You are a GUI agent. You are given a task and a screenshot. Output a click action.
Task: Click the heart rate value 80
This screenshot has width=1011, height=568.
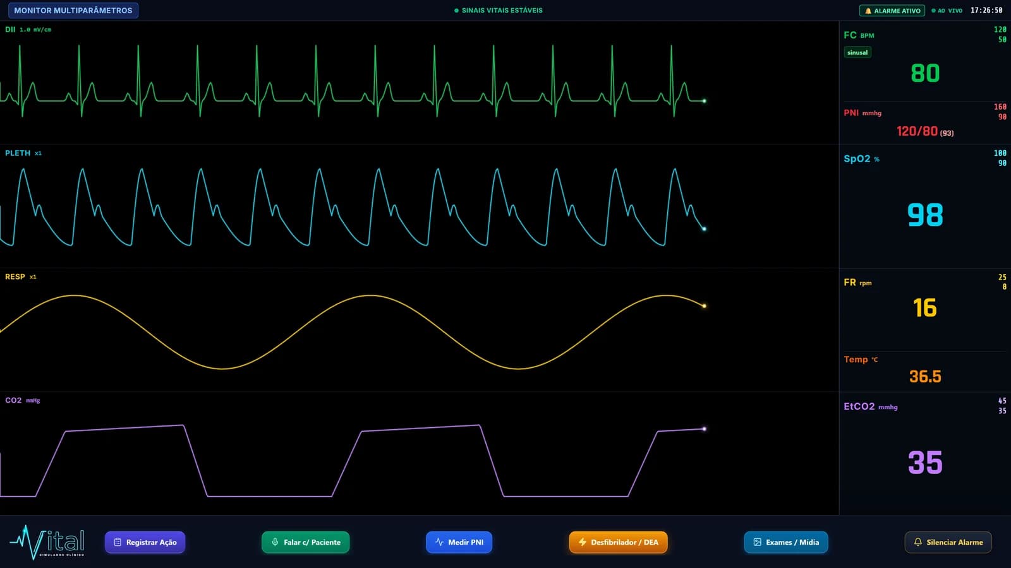click(x=925, y=73)
